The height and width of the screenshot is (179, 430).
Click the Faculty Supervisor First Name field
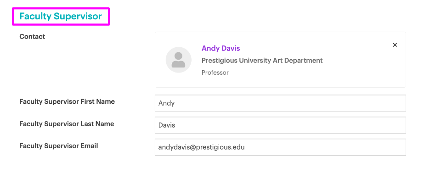(280, 103)
